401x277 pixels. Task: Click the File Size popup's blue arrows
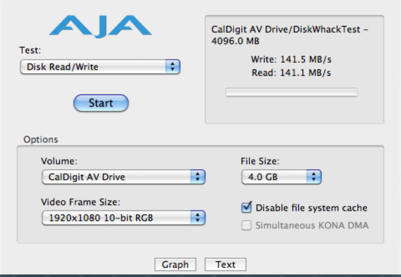(314, 177)
